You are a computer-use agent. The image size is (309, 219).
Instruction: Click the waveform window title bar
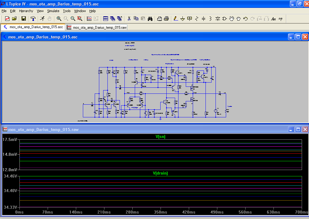[154, 129]
